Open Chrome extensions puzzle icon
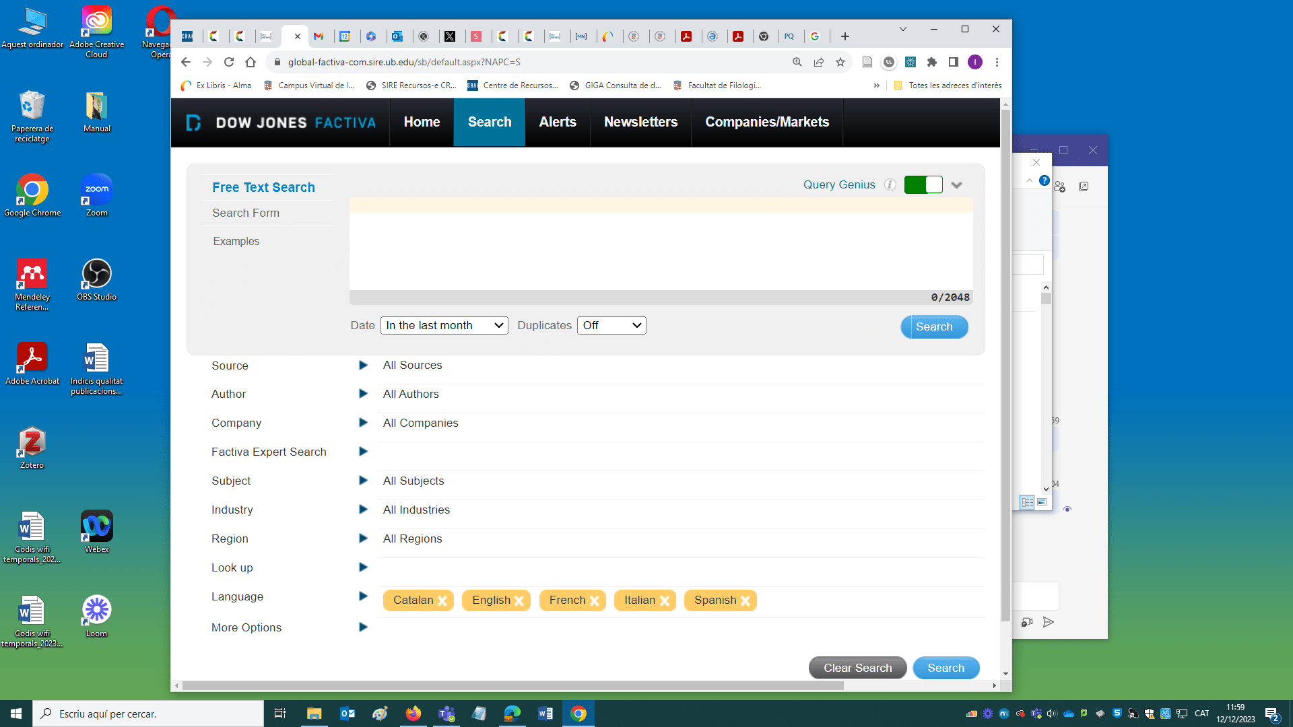The width and height of the screenshot is (1293, 727). tap(932, 62)
